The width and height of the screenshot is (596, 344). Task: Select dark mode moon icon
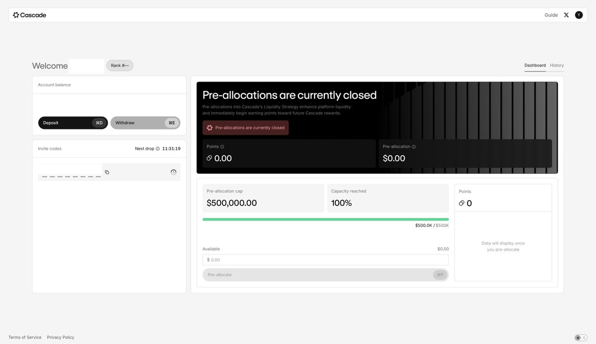tap(584, 338)
